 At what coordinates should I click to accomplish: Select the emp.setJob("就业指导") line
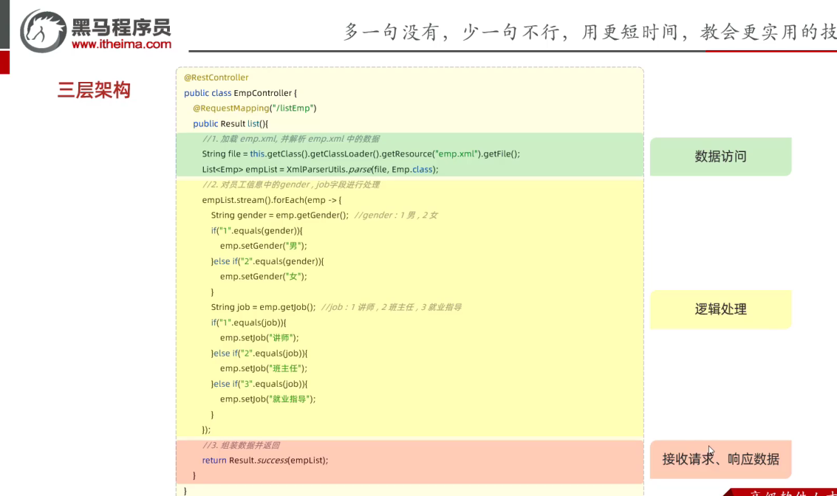point(268,399)
